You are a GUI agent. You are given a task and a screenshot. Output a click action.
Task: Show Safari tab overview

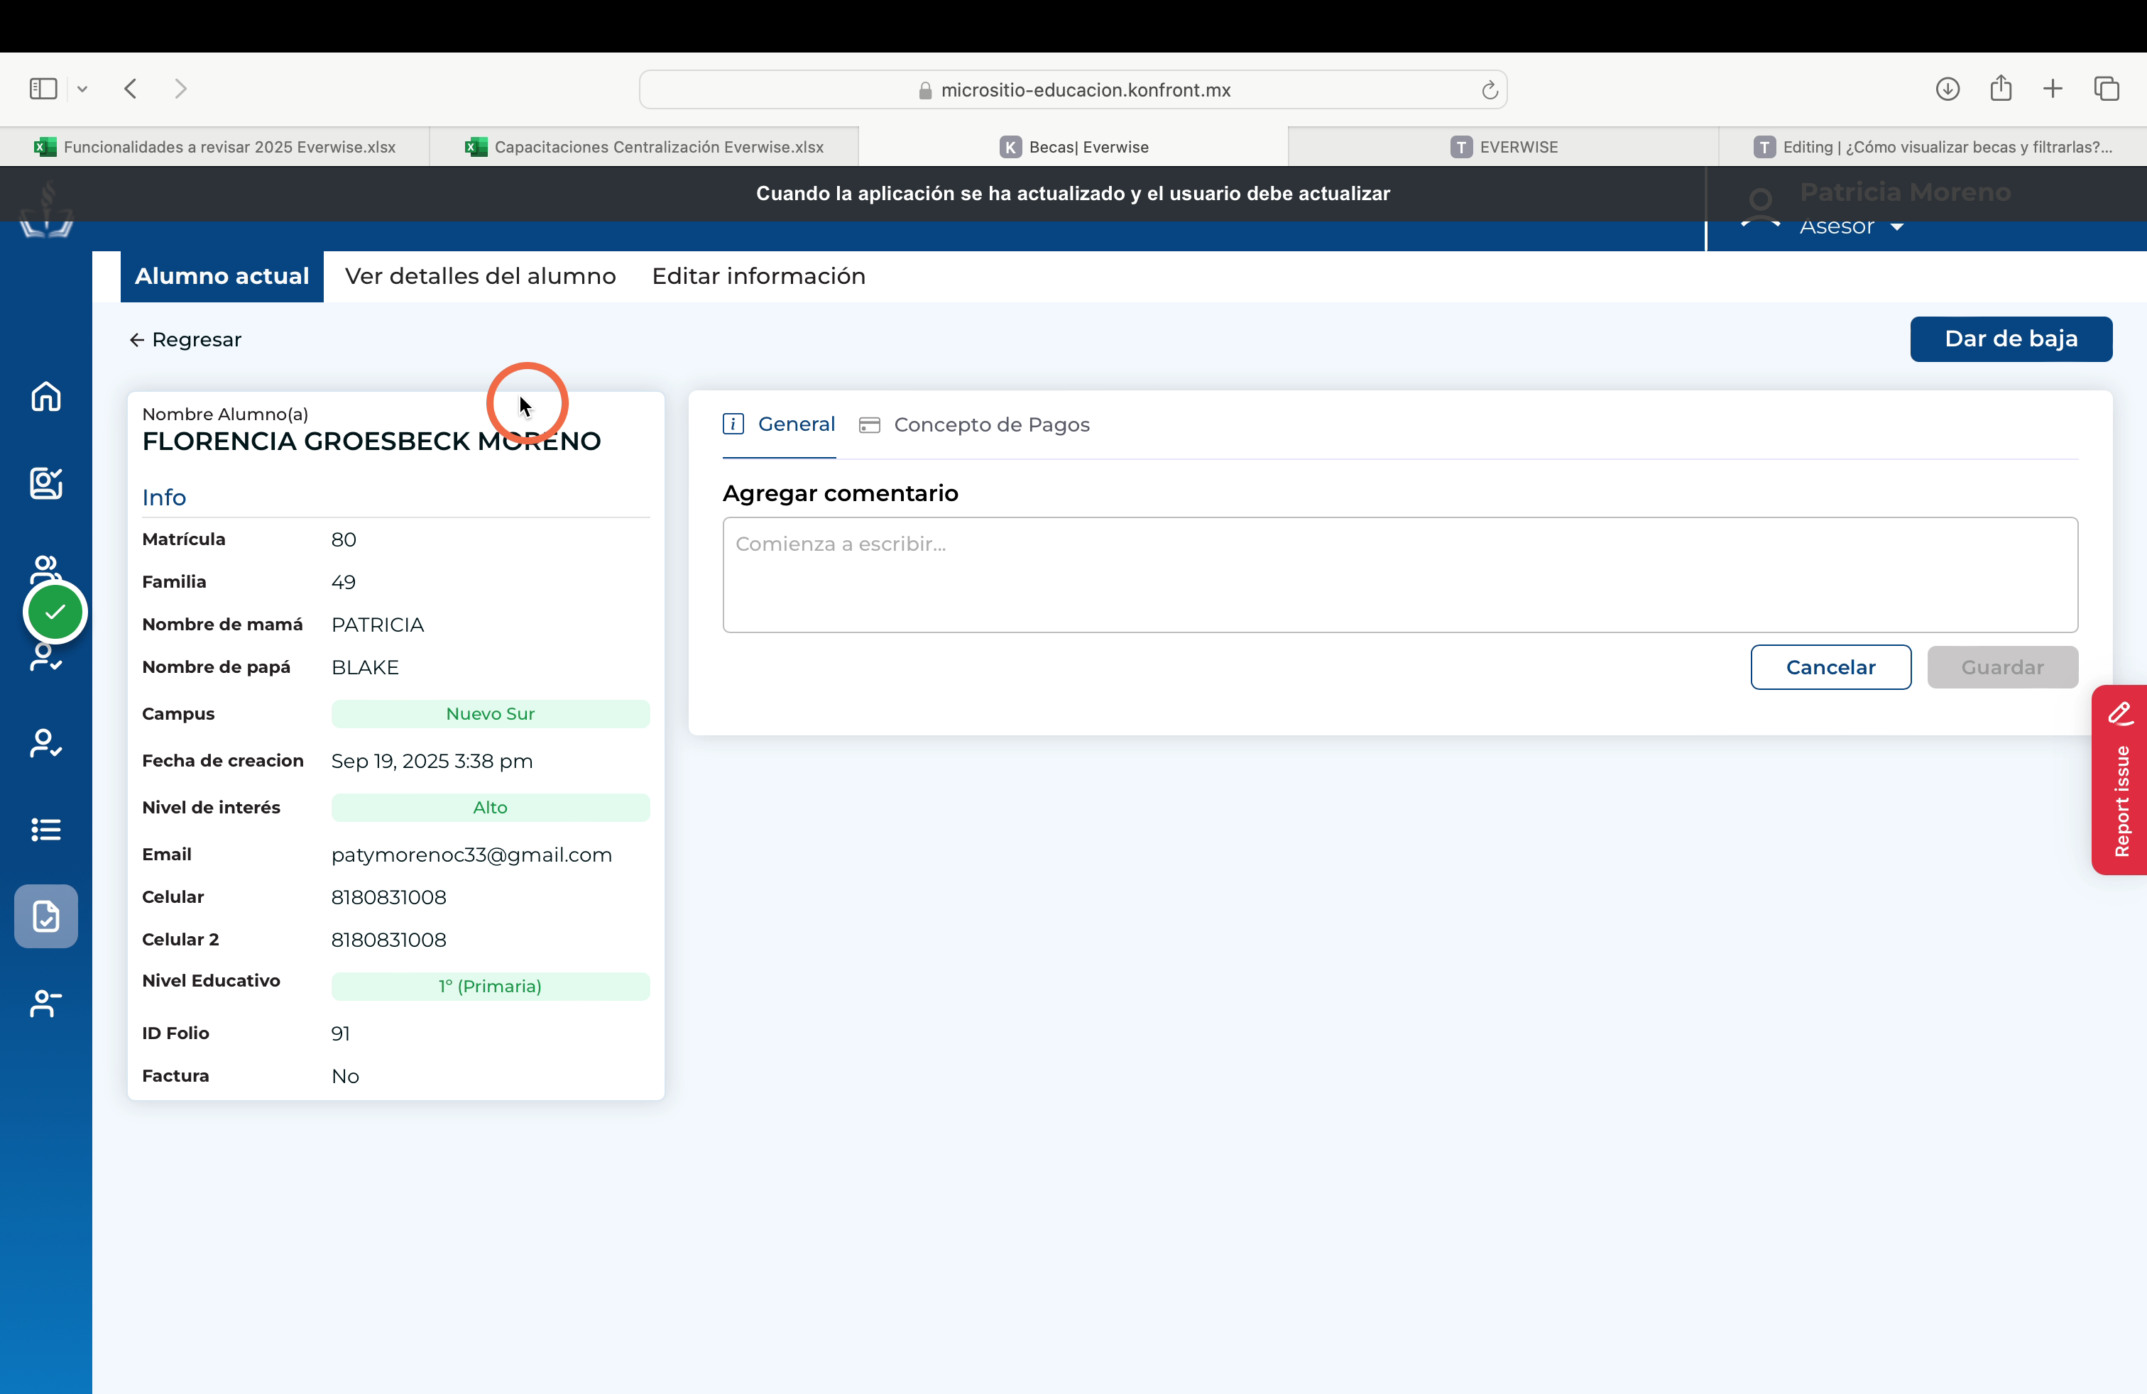pyautogui.click(x=2107, y=88)
